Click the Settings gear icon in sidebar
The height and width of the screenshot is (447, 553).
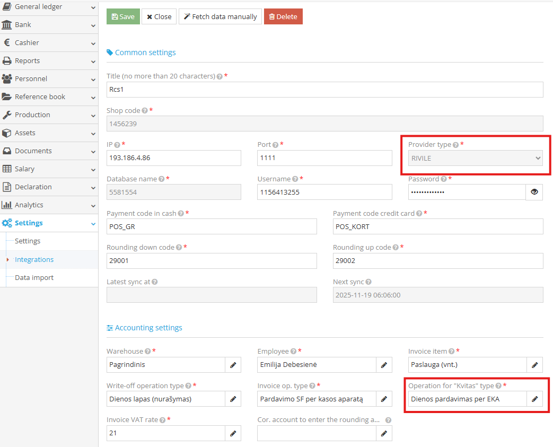(x=8, y=223)
